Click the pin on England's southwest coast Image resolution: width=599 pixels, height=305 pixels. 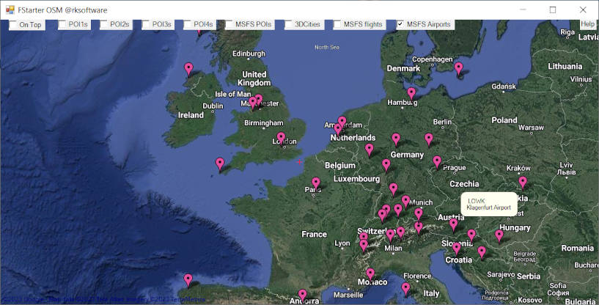pyautogui.click(x=219, y=163)
